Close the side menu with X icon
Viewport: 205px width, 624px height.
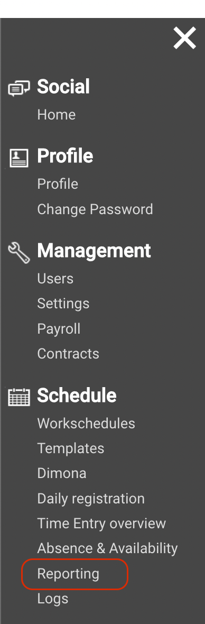tap(185, 38)
